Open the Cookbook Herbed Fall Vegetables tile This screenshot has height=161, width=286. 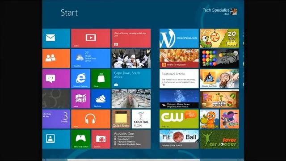[179, 59]
